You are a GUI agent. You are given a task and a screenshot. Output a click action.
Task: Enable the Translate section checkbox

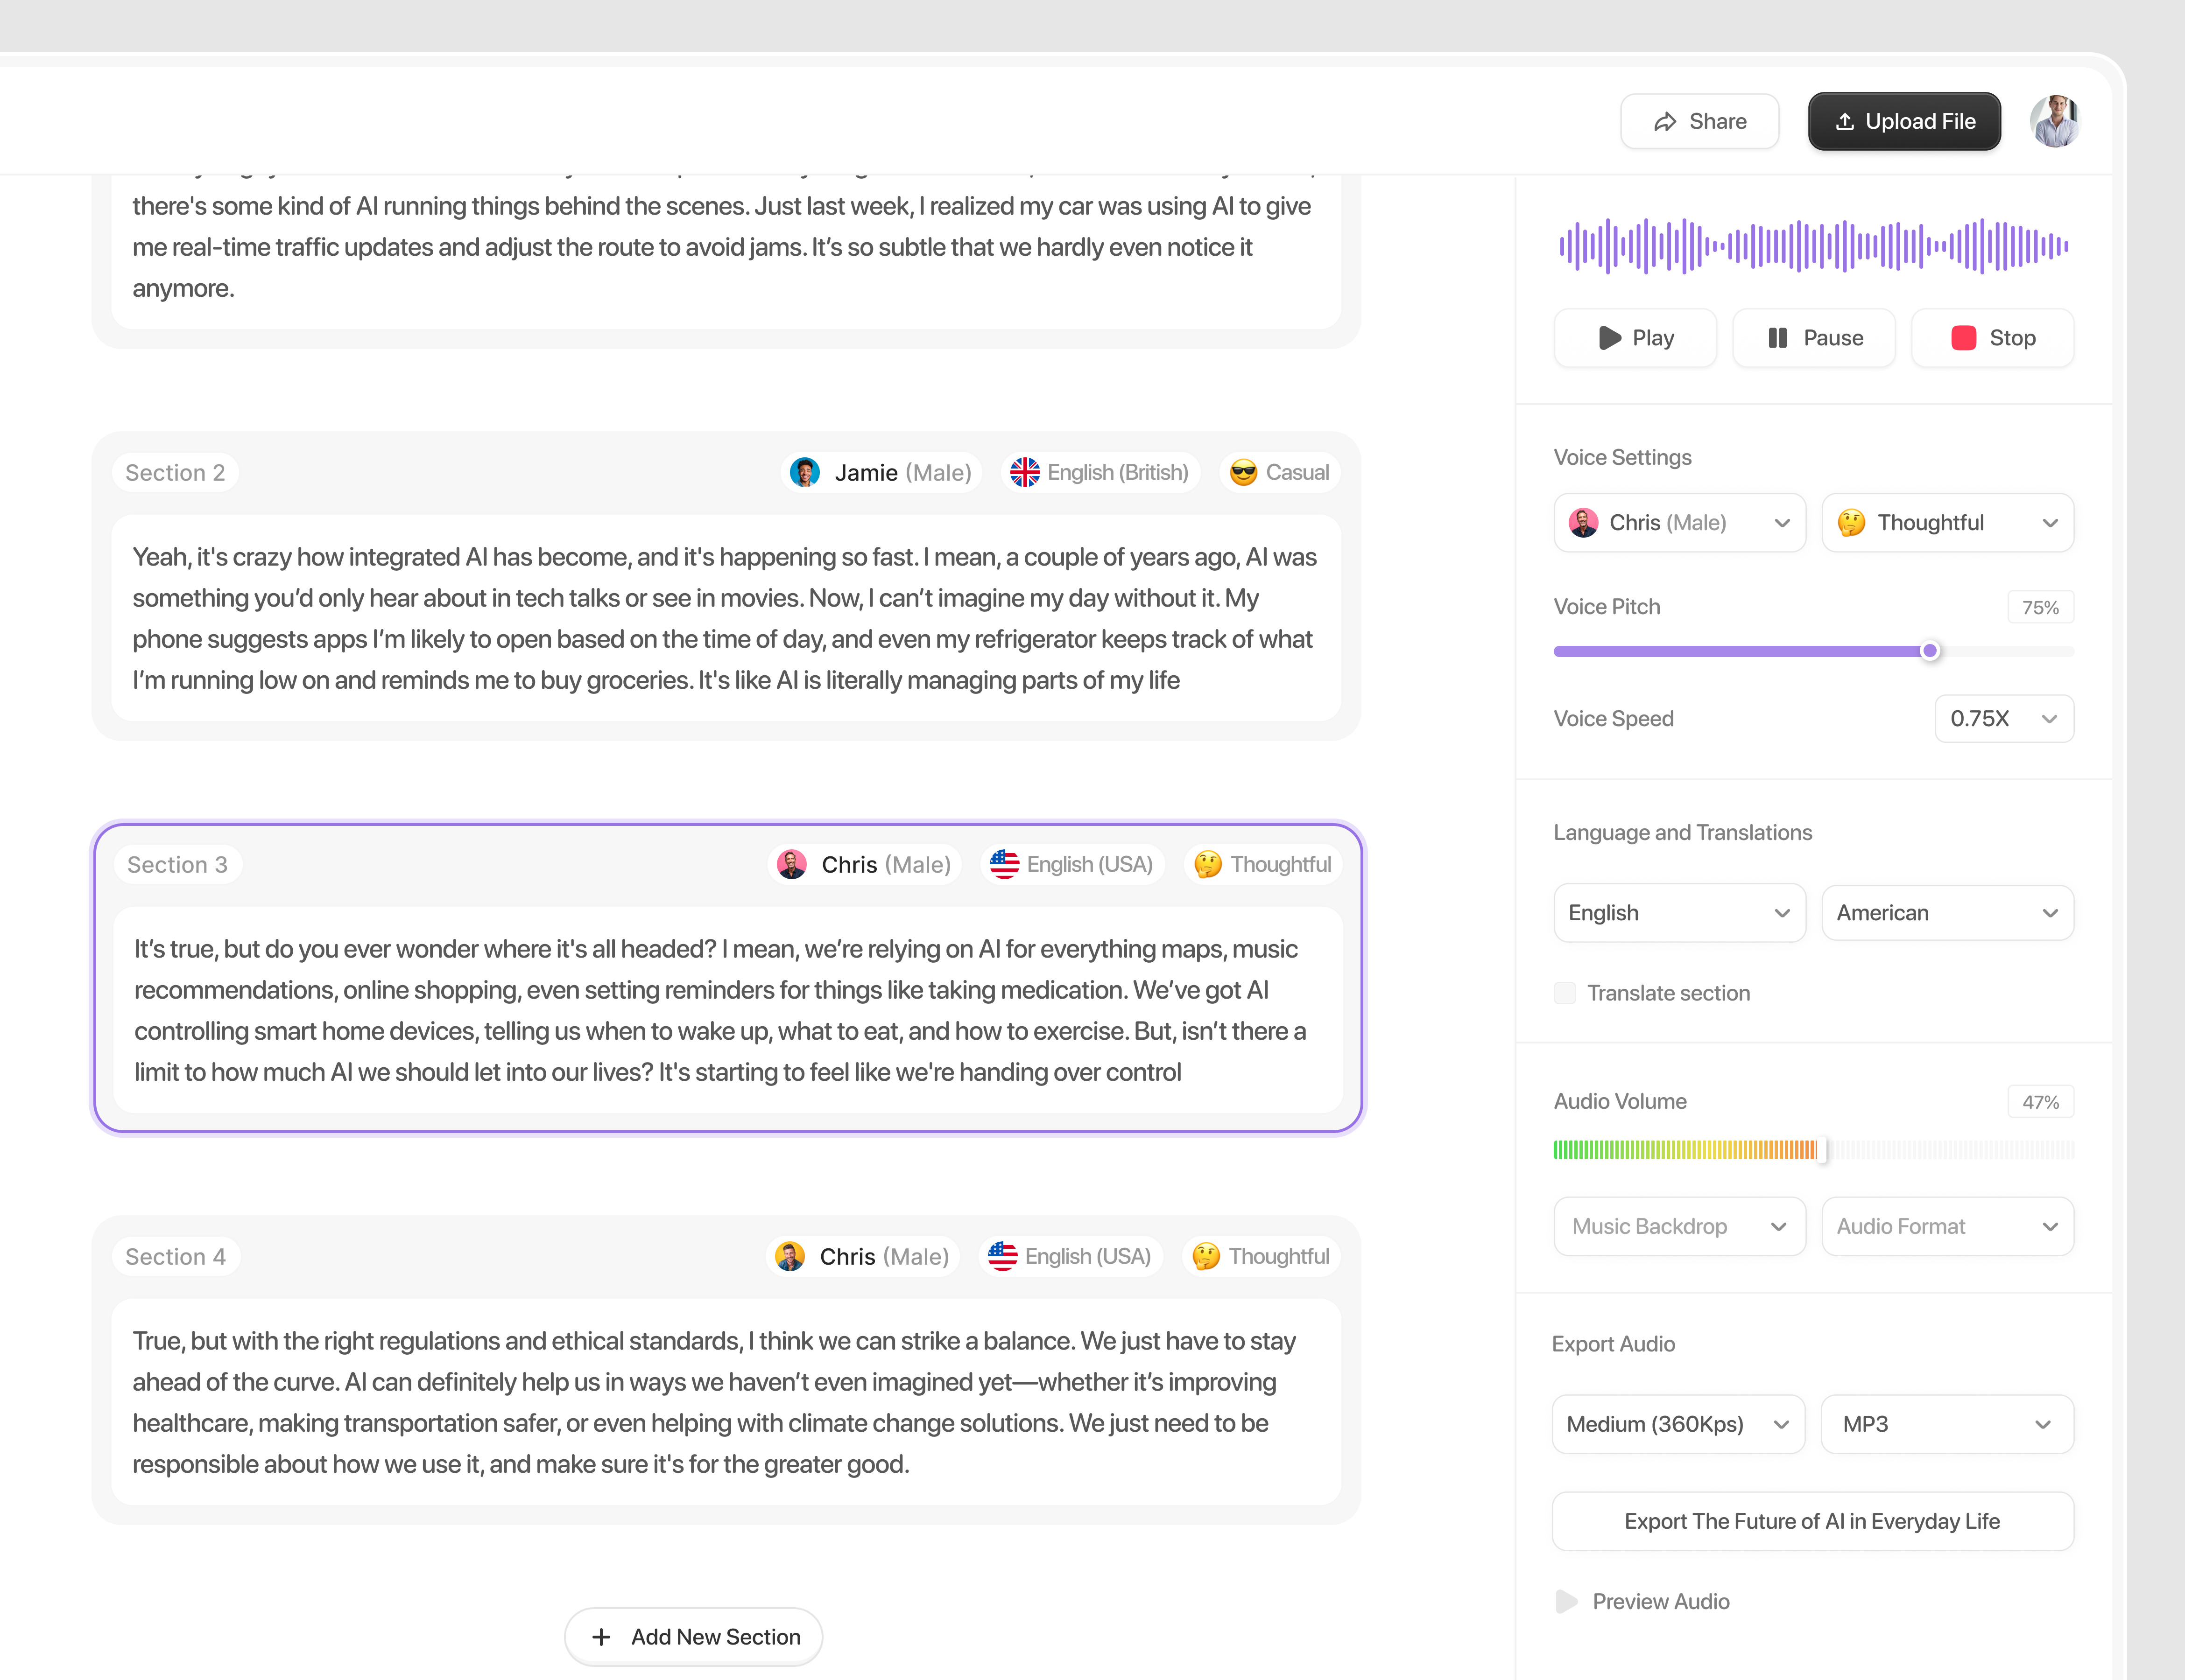coord(1565,993)
